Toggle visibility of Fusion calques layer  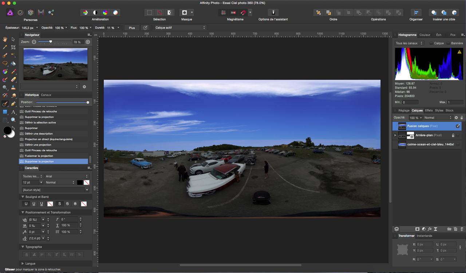point(458,126)
